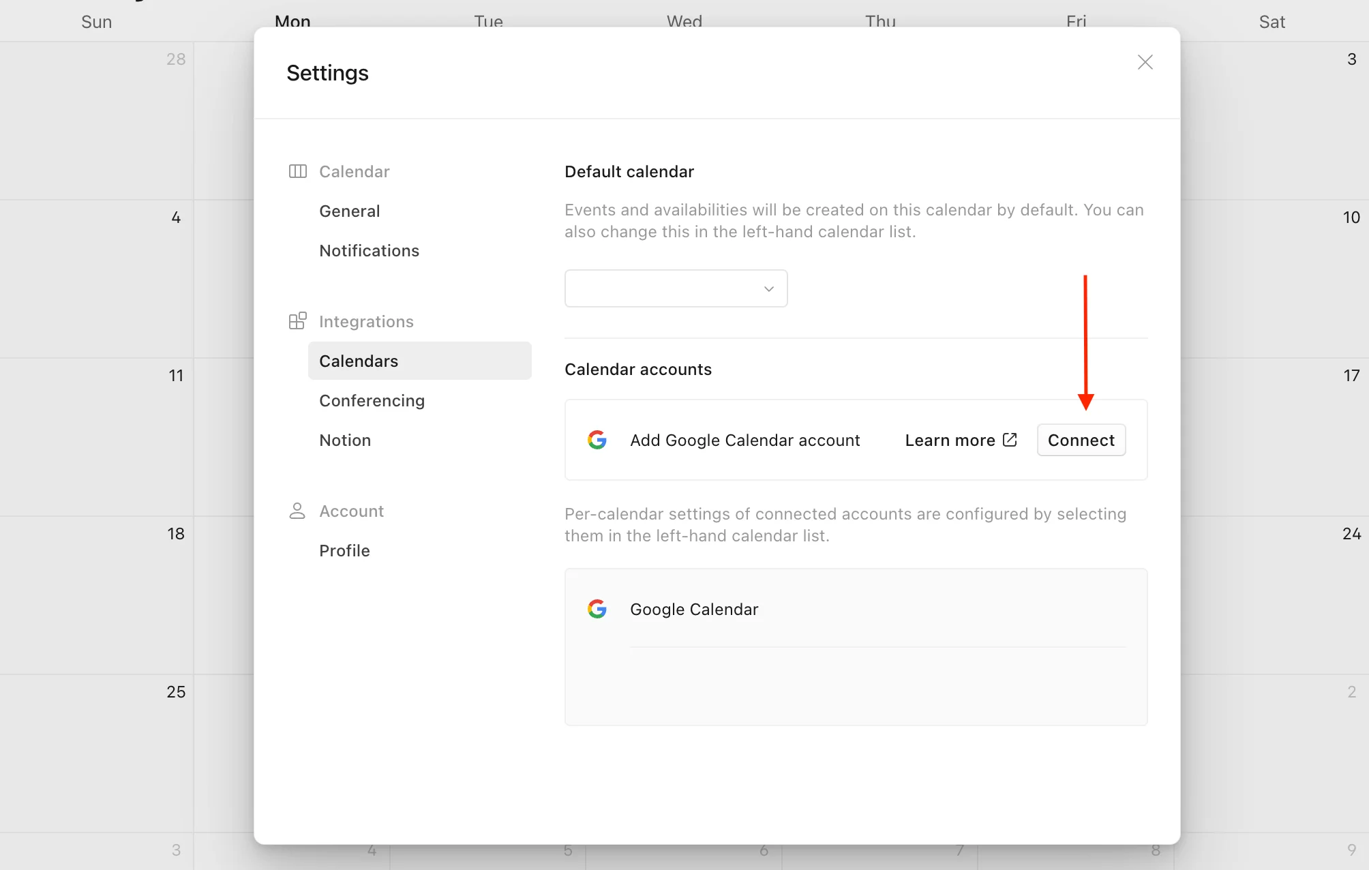Open the Default calendar dropdown

(x=676, y=288)
